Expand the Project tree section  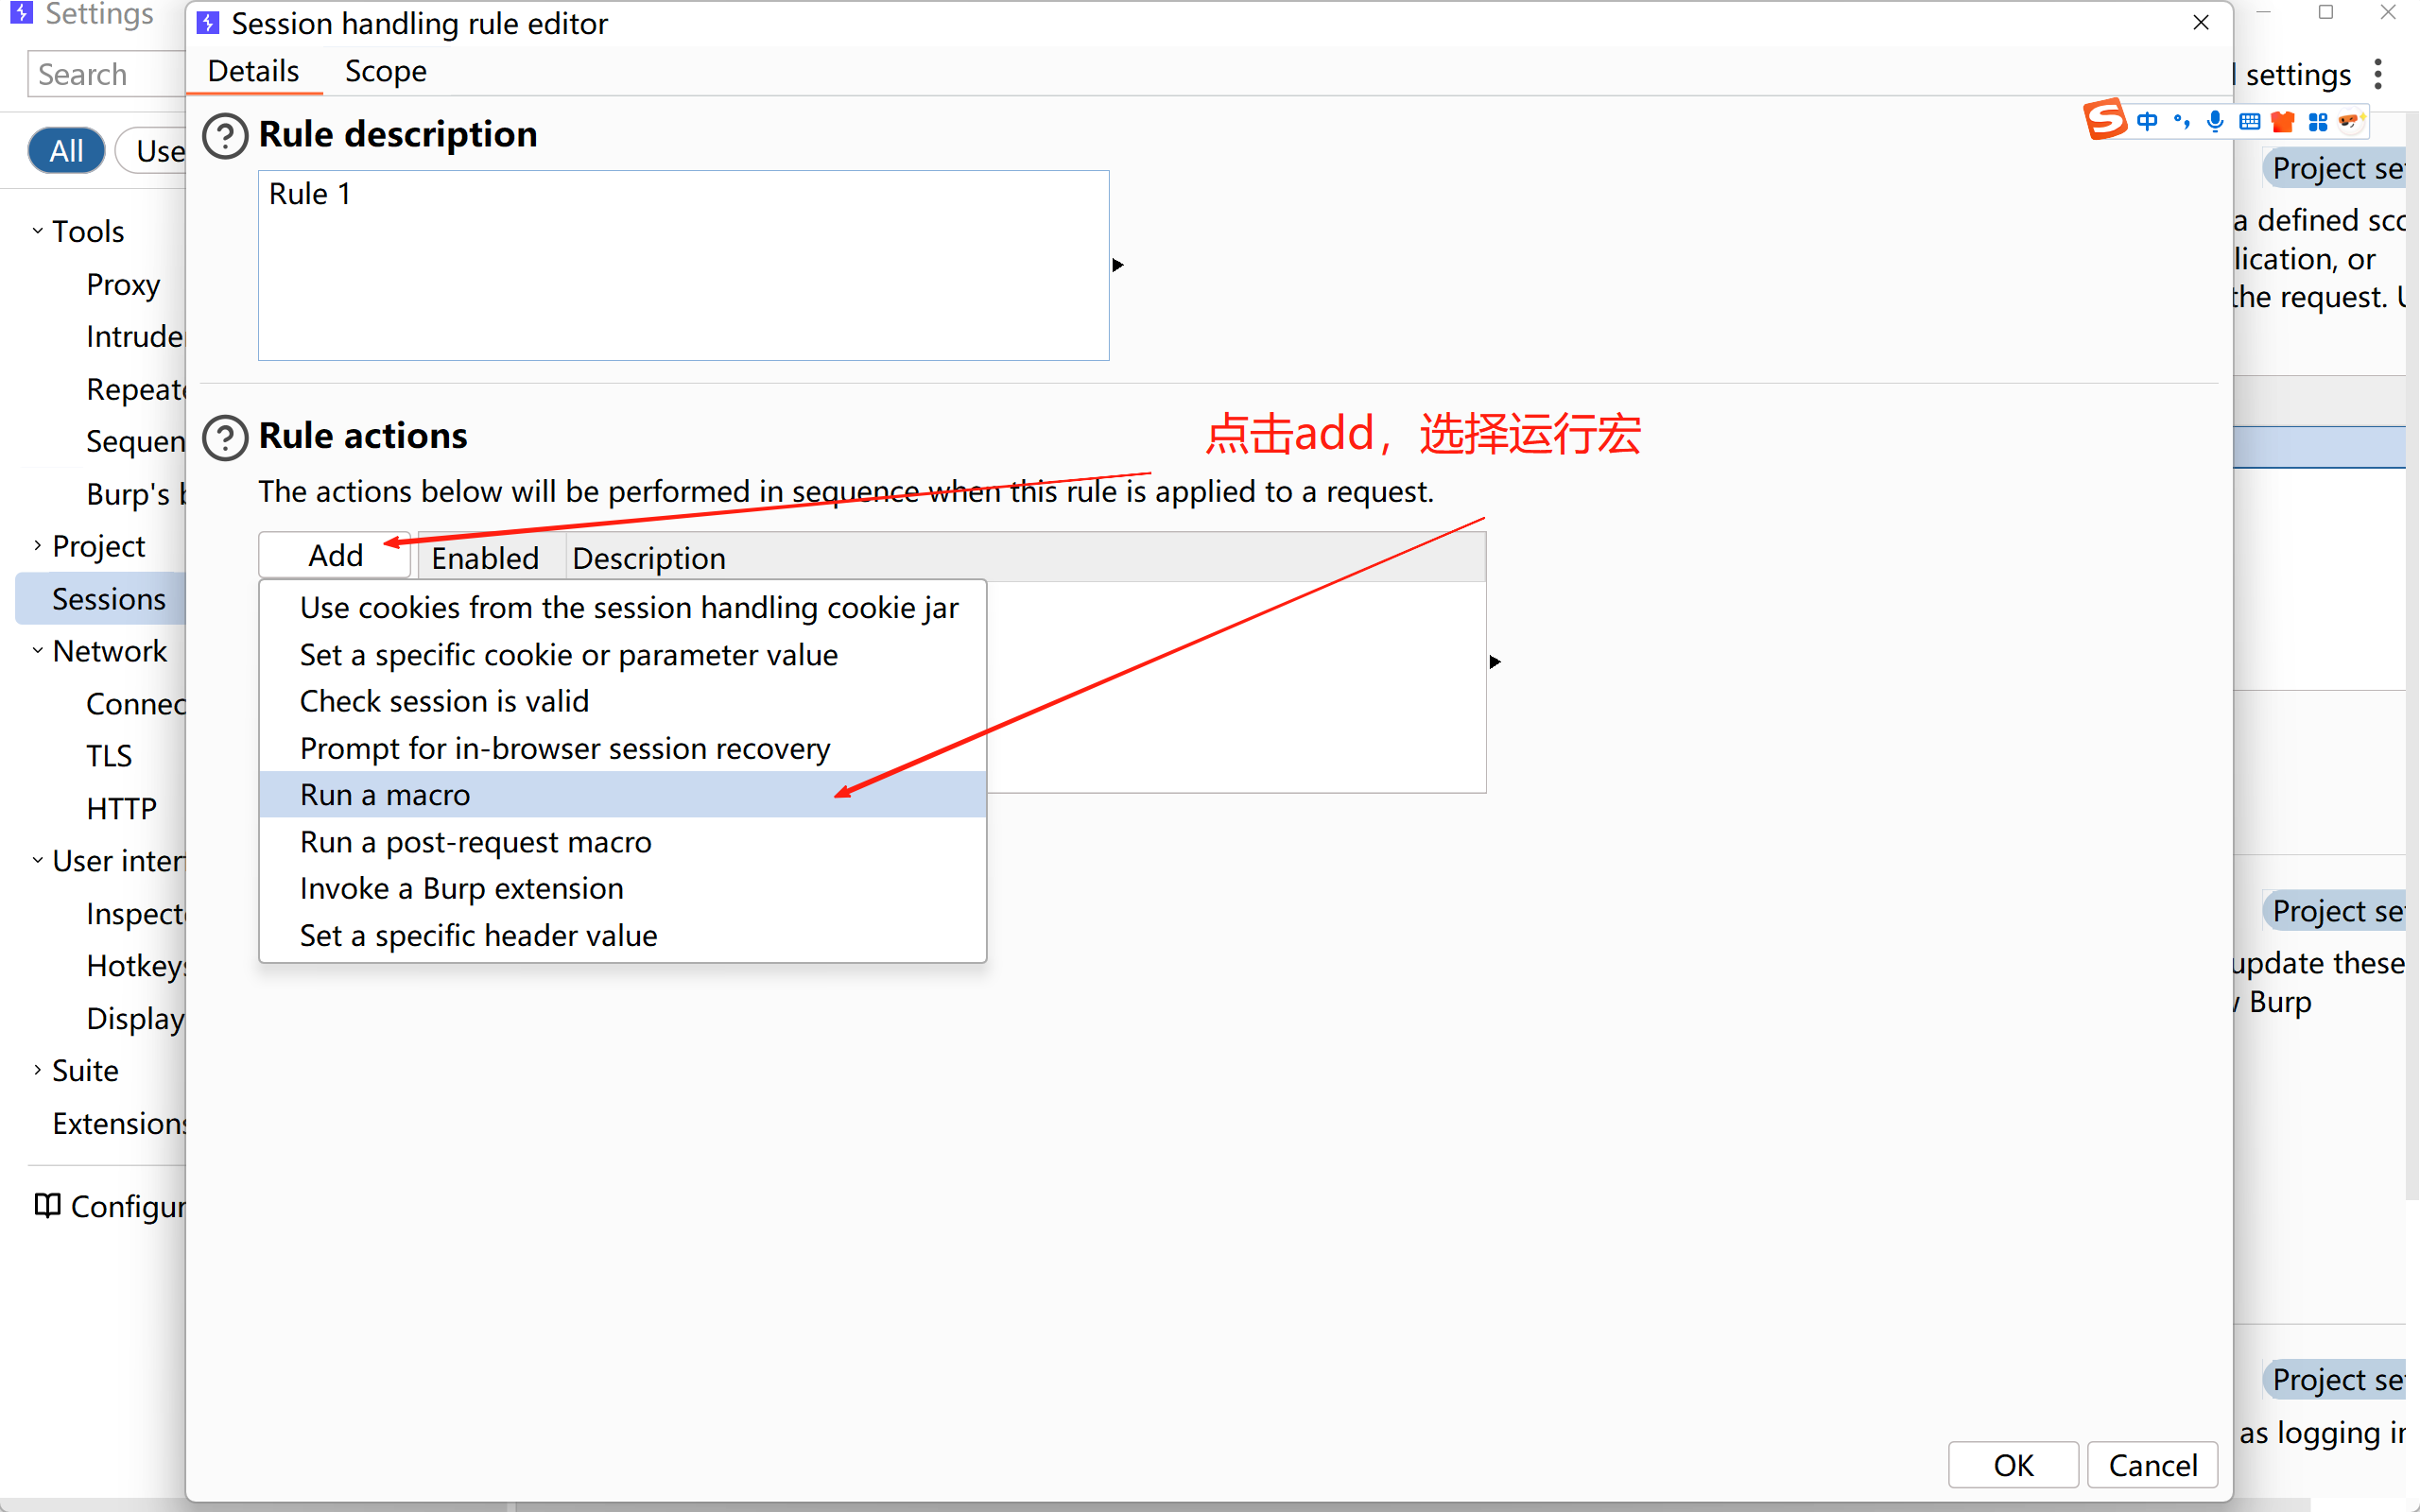pyautogui.click(x=37, y=545)
